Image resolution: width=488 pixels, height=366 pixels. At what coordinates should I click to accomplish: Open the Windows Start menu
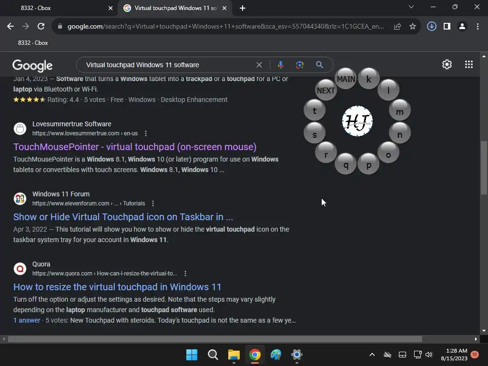192,355
